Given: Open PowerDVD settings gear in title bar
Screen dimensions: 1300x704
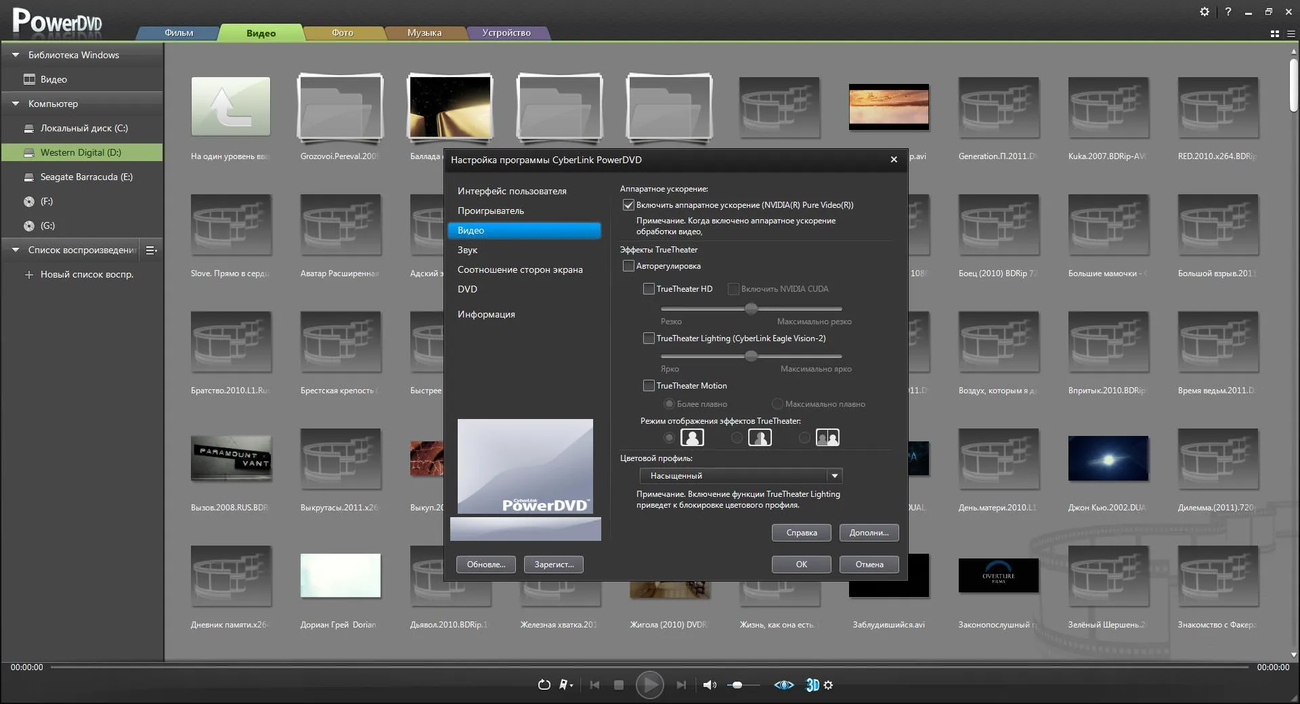Looking at the screenshot, I should tap(1205, 12).
